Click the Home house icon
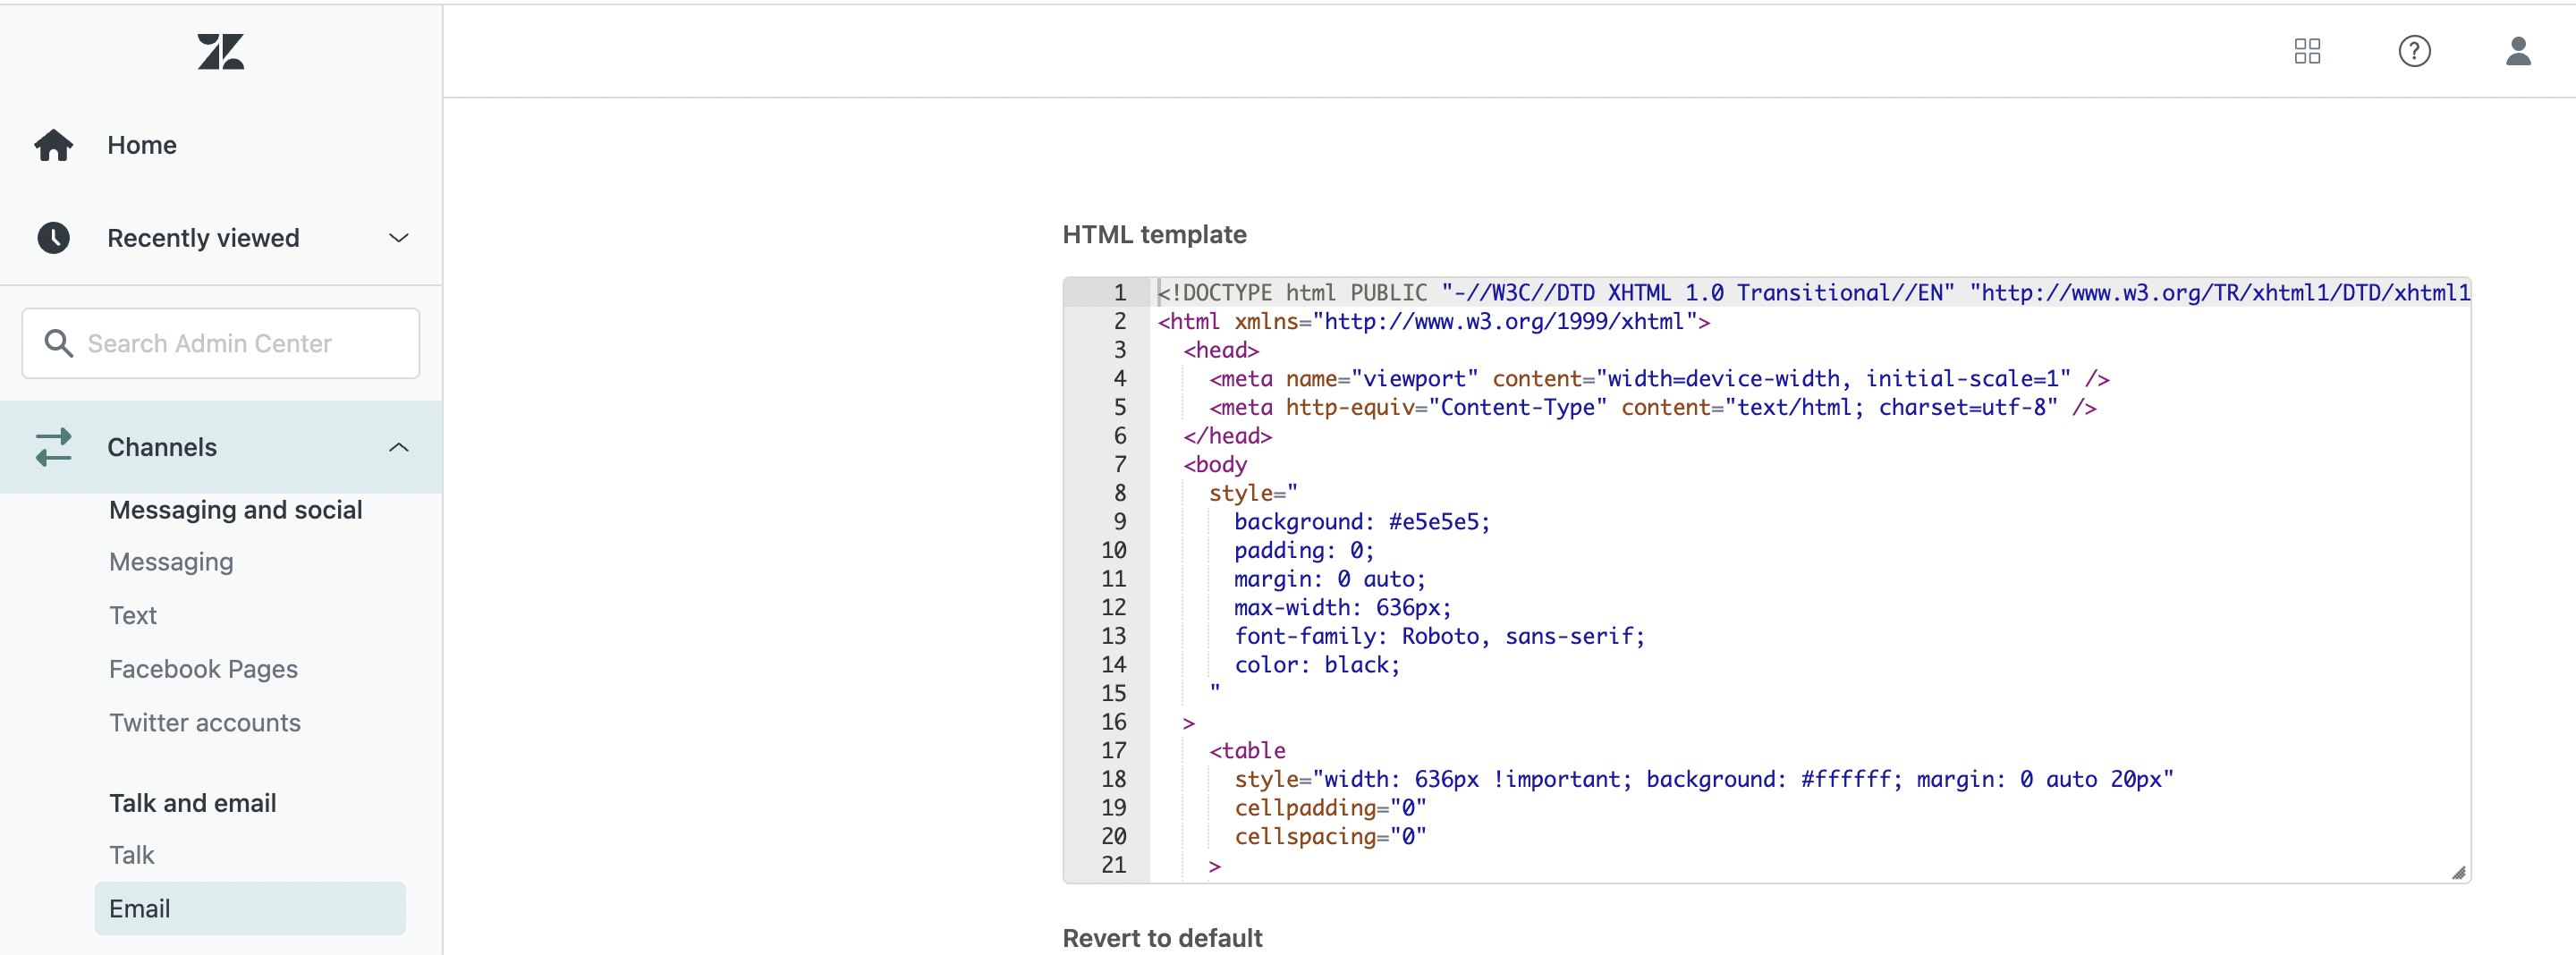2576x955 pixels. tap(54, 145)
